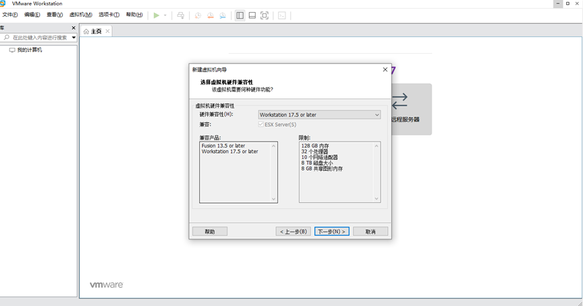Click the revert to snapshot toolbar icon
The image size is (583, 306).
tap(211, 16)
